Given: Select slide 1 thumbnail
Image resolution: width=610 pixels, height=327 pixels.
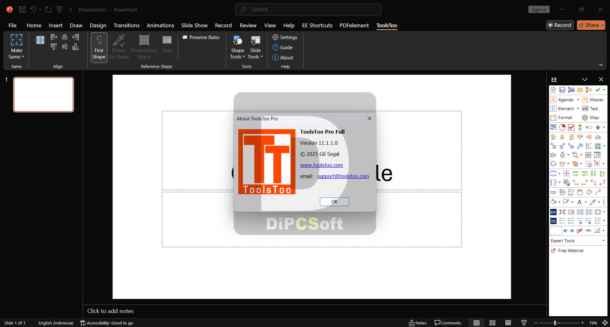Looking at the screenshot, I should pos(44,95).
